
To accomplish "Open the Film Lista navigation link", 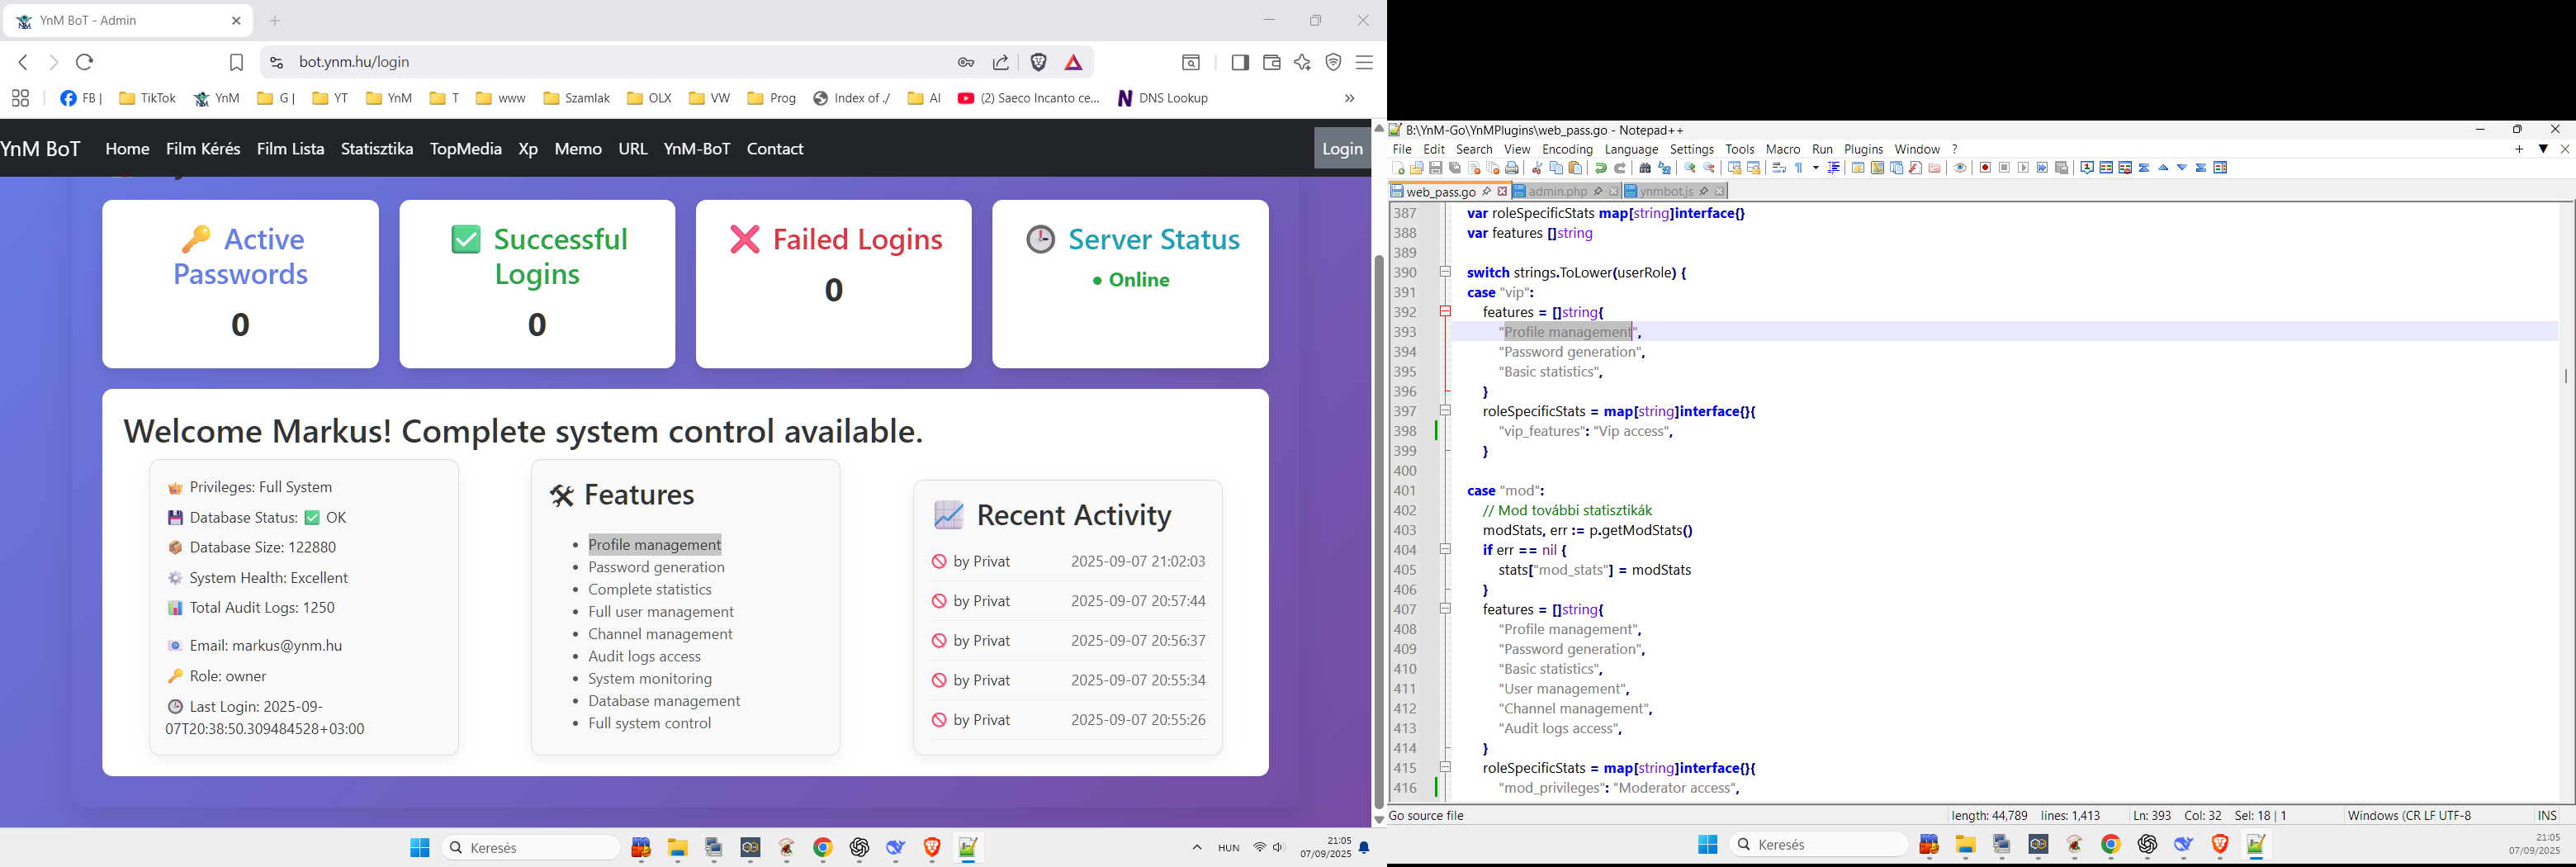I will click(x=290, y=149).
